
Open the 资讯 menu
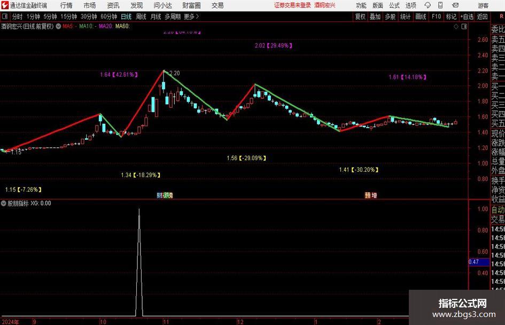pos(113,5)
